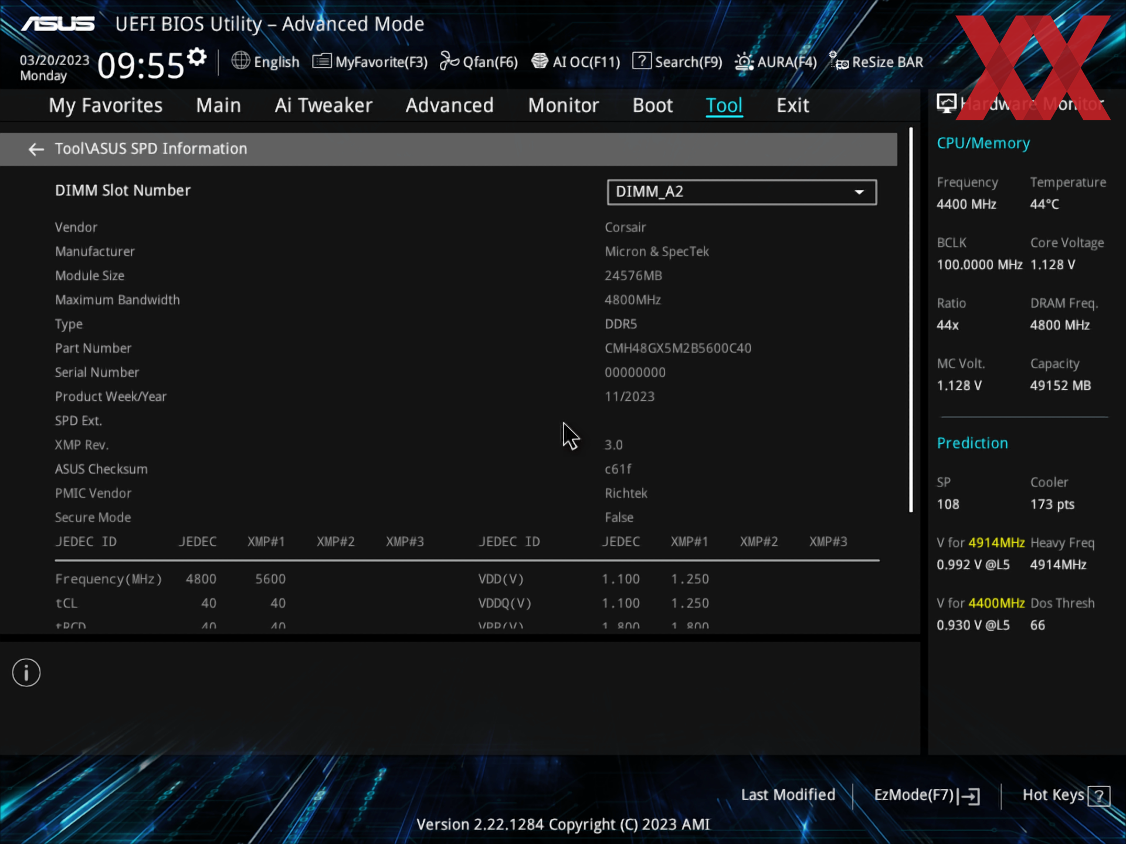Click the VDDQ(V) row label

pyautogui.click(x=505, y=603)
